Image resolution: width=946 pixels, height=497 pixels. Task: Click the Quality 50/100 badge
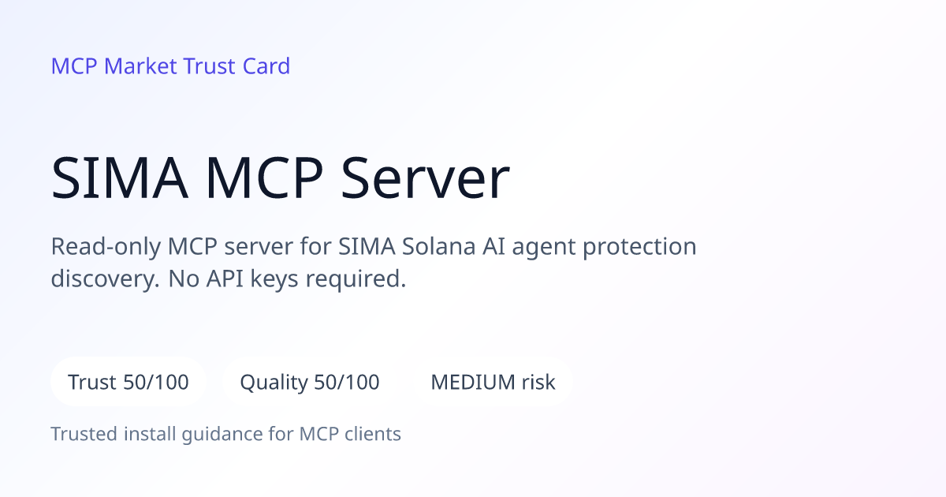tap(310, 383)
